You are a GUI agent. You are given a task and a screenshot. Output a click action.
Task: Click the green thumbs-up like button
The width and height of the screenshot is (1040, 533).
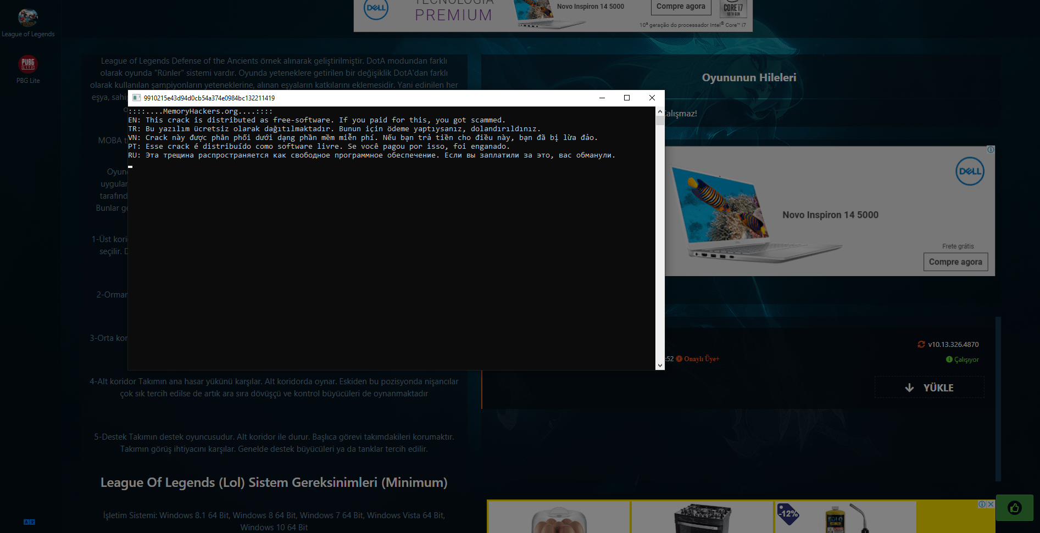pyautogui.click(x=1015, y=508)
